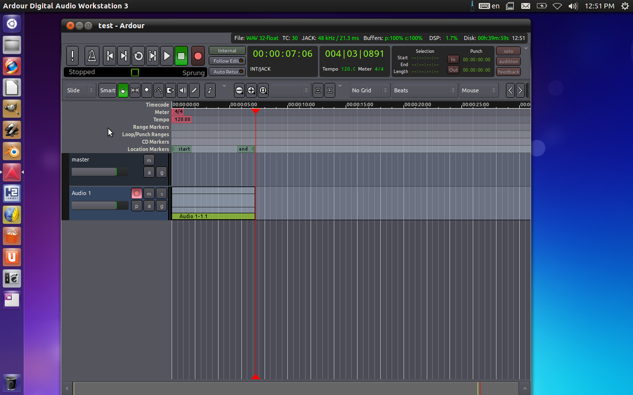The height and width of the screenshot is (395, 633).
Task: Expand the track height tools chevron
Action: [x=340, y=86]
